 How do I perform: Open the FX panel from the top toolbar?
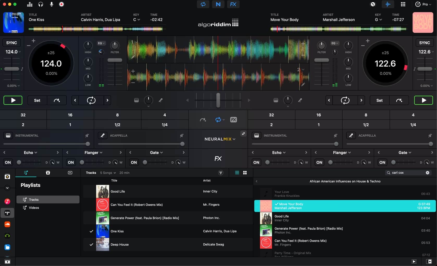pyautogui.click(x=233, y=4)
